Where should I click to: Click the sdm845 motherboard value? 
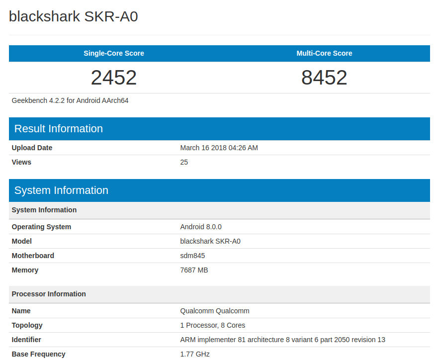(x=192, y=256)
